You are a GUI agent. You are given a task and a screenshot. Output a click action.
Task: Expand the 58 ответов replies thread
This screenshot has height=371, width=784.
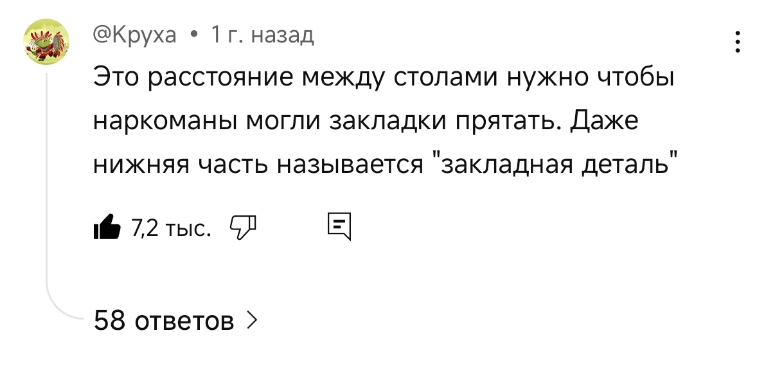[164, 320]
